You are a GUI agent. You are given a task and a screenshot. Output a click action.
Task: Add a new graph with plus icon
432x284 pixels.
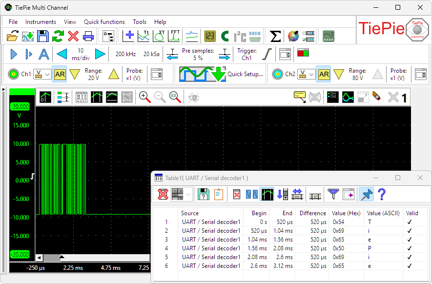pos(128,36)
